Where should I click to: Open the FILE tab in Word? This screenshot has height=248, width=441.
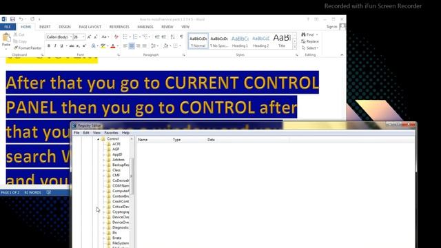[x=8, y=27]
